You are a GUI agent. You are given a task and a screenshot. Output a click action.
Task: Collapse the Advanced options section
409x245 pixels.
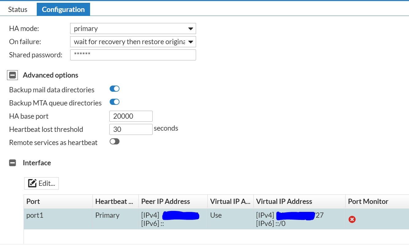coord(13,75)
